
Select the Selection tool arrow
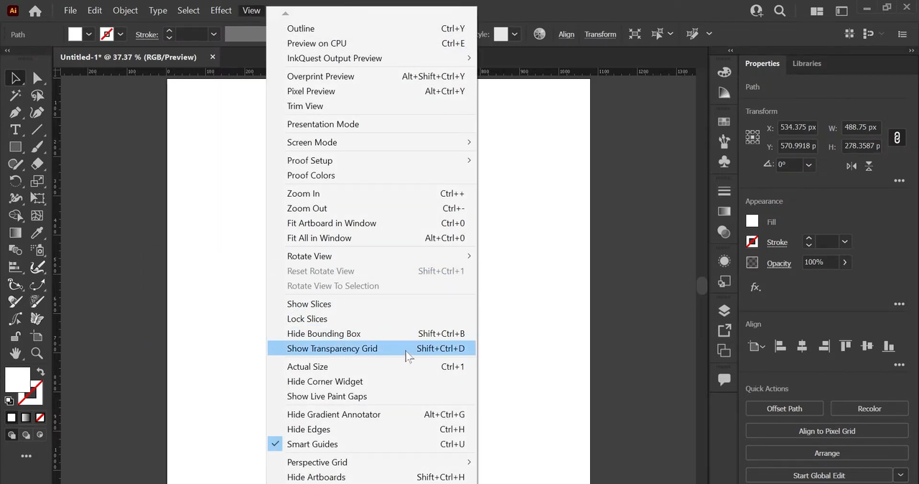(x=15, y=78)
